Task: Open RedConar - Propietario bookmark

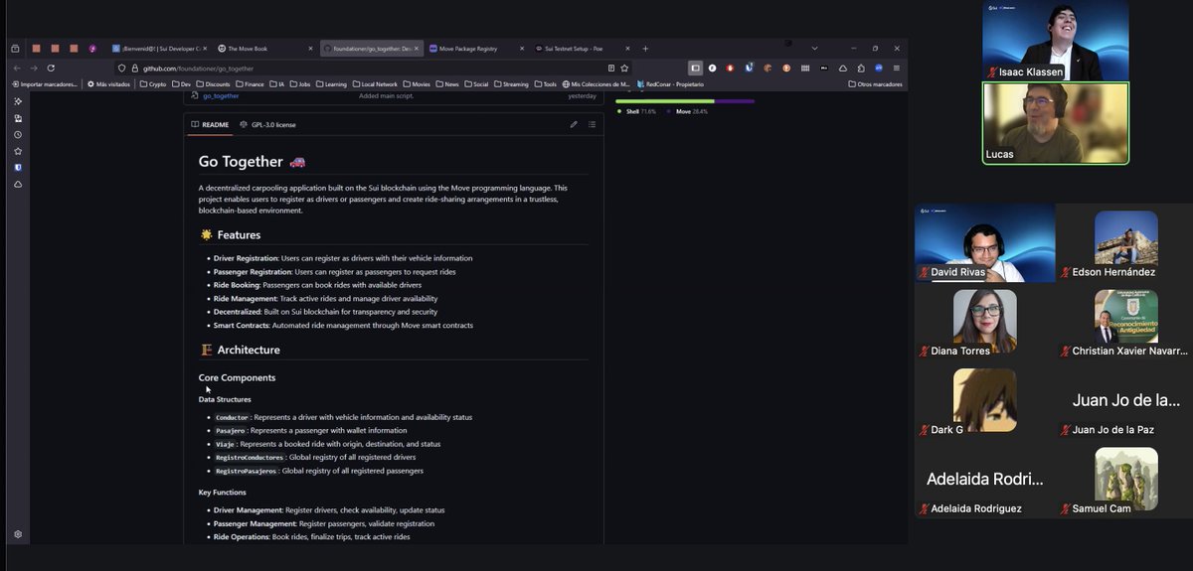Action: pos(670,84)
